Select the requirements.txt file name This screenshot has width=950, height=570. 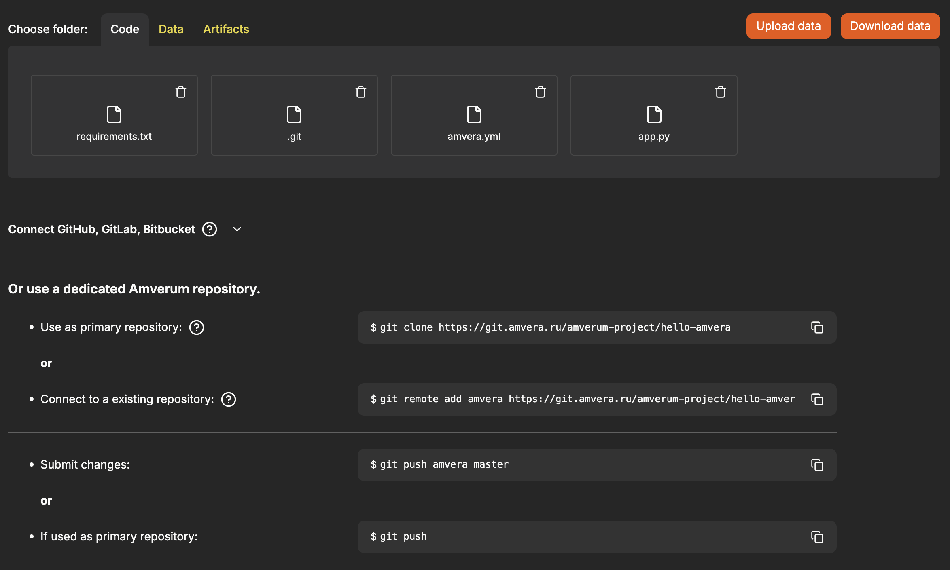[x=114, y=137]
